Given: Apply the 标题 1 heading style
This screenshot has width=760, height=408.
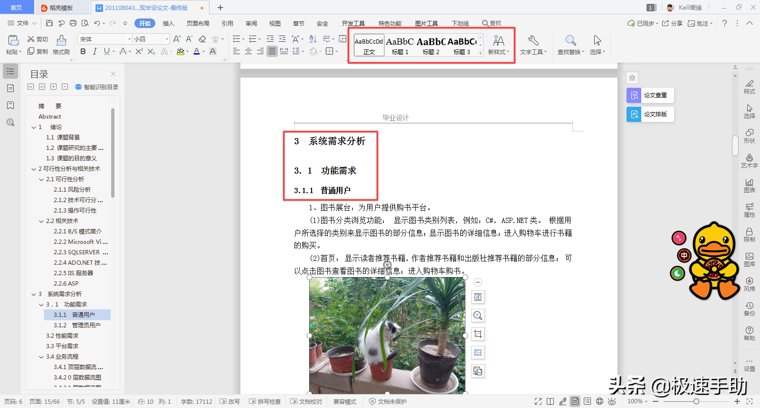Looking at the screenshot, I should (x=400, y=46).
